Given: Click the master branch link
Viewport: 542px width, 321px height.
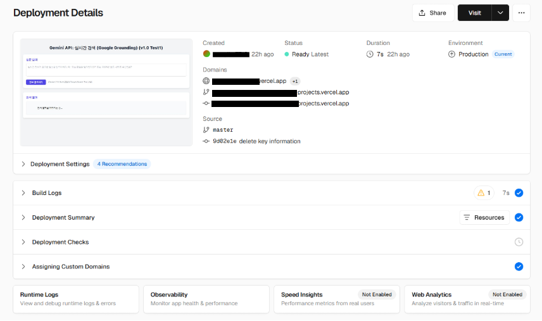Looking at the screenshot, I should click(x=223, y=130).
